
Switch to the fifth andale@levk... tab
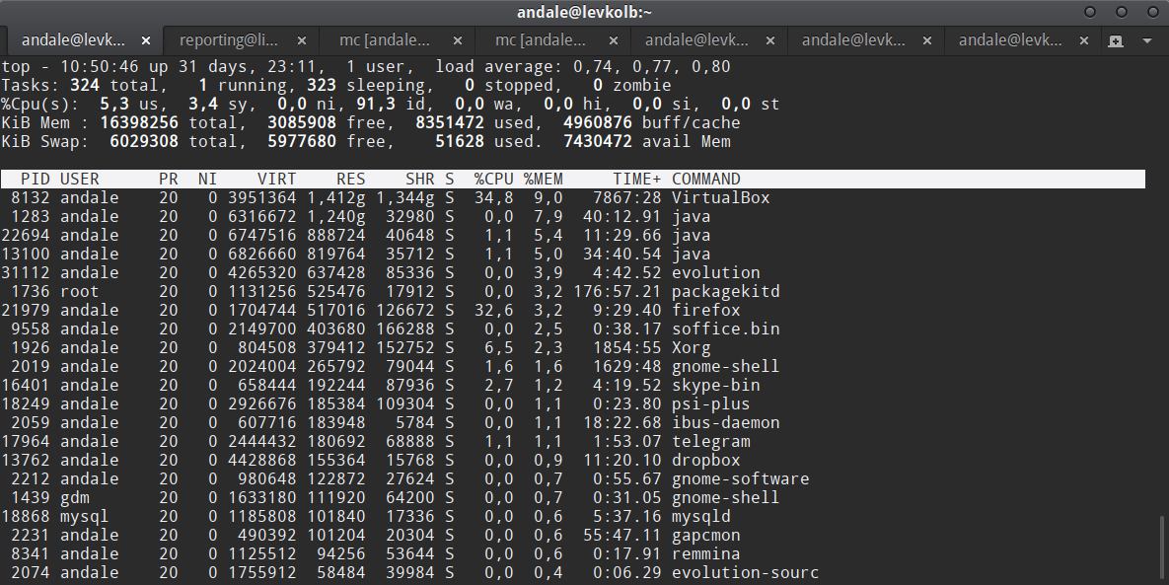click(696, 40)
